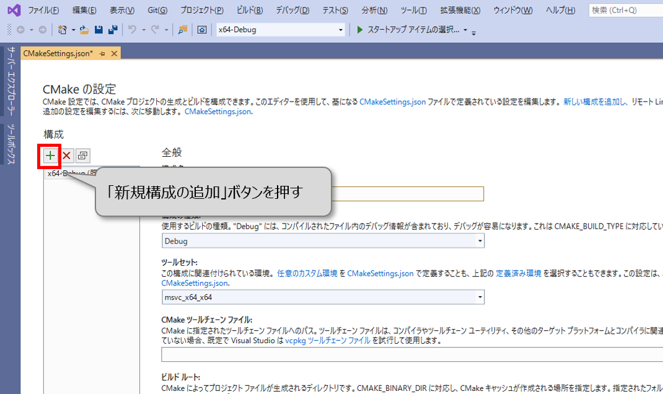This screenshot has width=663, height=394.
Task: Click the 構成 section label
Action: [x=53, y=134]
